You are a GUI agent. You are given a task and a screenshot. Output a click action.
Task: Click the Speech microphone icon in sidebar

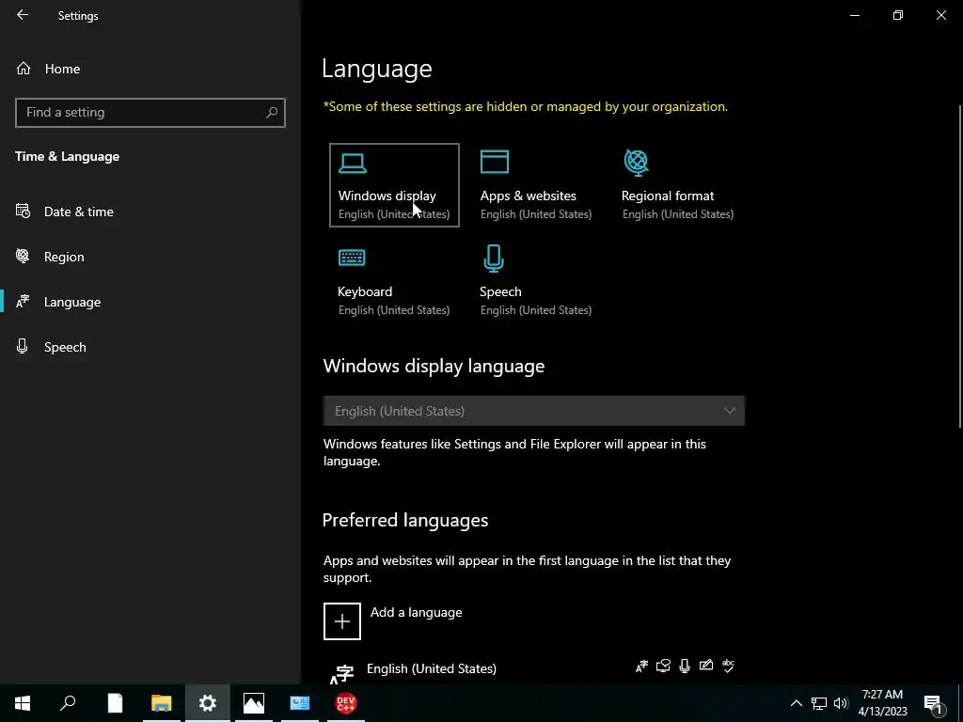point(23,346)
